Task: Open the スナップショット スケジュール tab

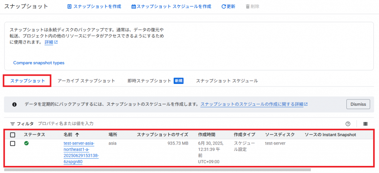Action: point(227,81)
